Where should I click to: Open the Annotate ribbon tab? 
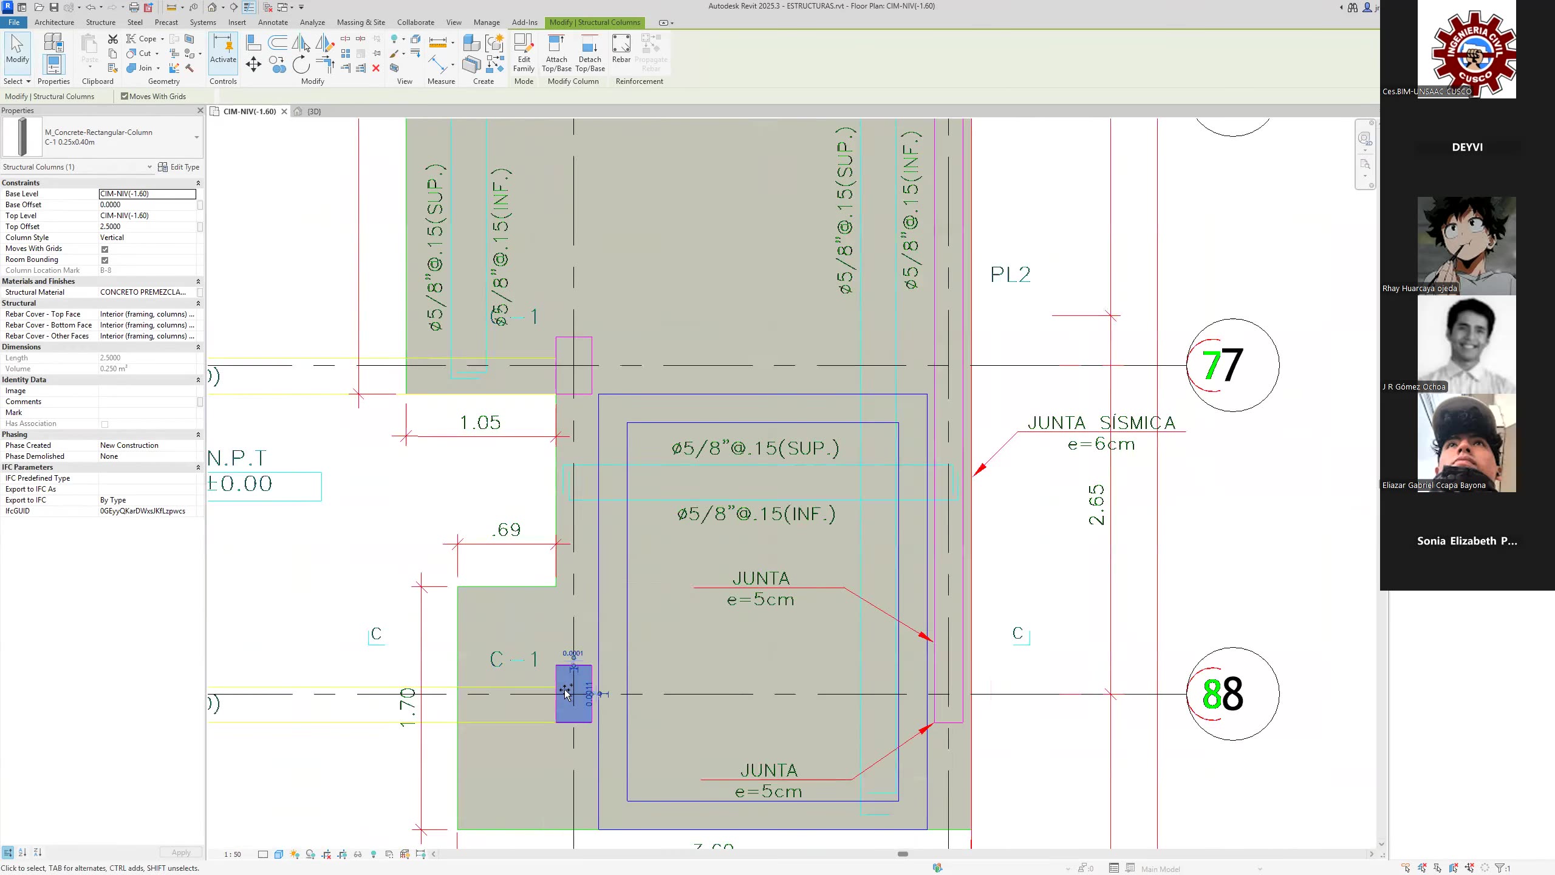273,22
